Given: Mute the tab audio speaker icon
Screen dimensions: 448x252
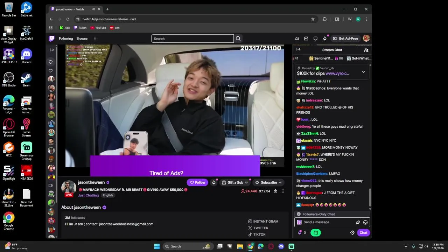Looking at the screenshot, I should [x=93, y=9].
